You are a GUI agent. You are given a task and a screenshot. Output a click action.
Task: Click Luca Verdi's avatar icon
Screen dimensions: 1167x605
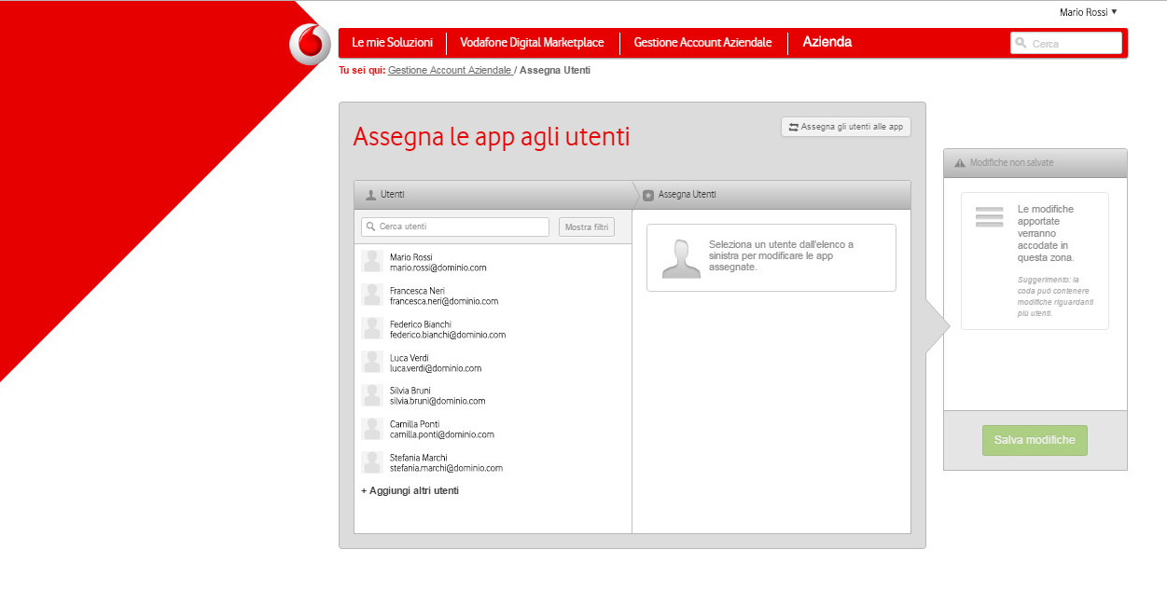(x=372, y=363)
